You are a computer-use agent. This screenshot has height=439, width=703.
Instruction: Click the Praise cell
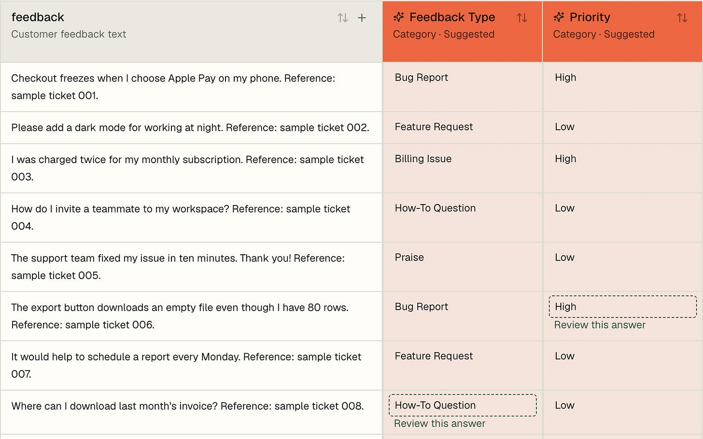462,267
